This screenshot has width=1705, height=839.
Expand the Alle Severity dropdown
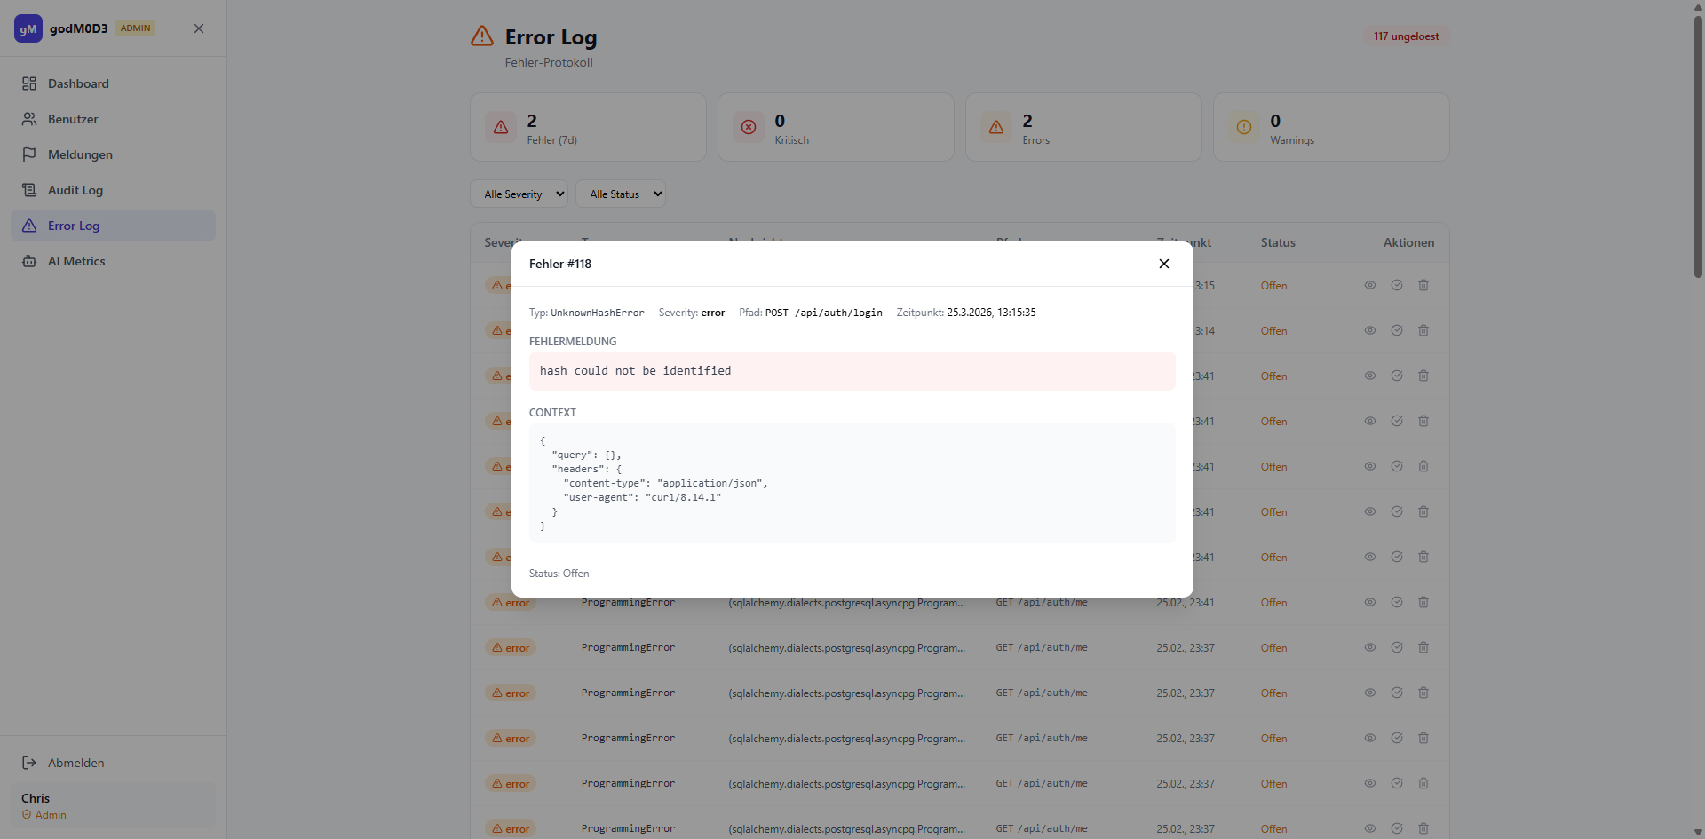point(519,194)
